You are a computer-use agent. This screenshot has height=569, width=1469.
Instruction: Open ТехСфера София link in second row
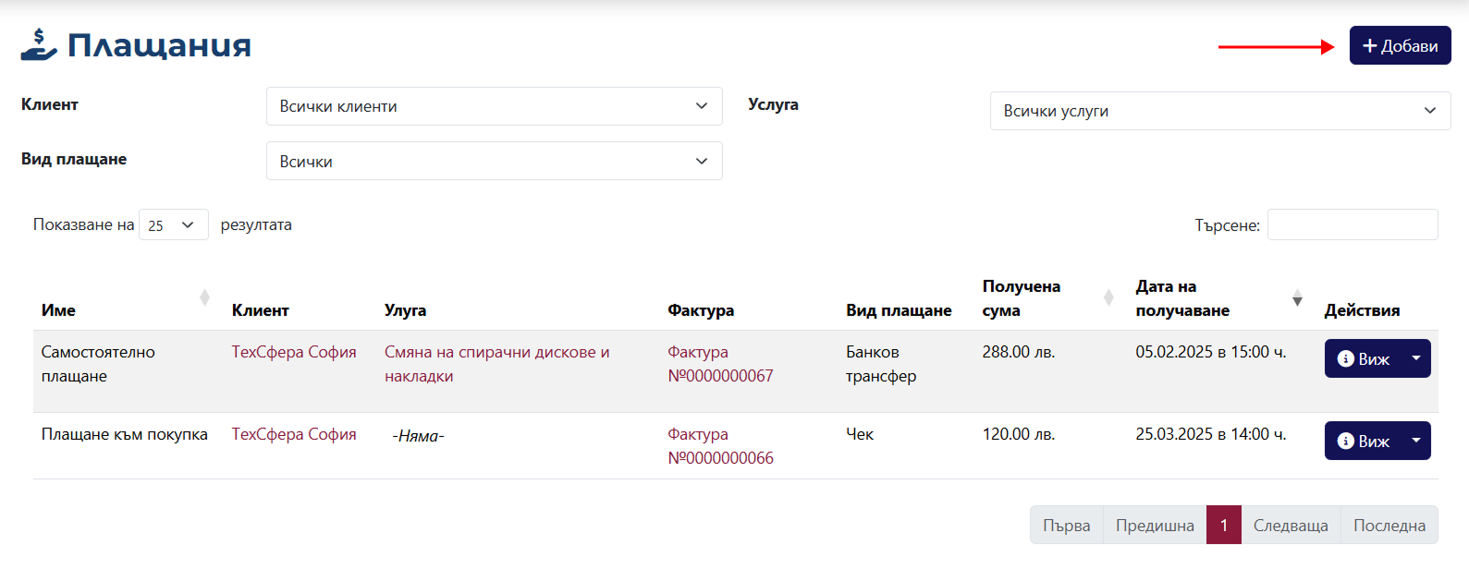coord(294,434)
